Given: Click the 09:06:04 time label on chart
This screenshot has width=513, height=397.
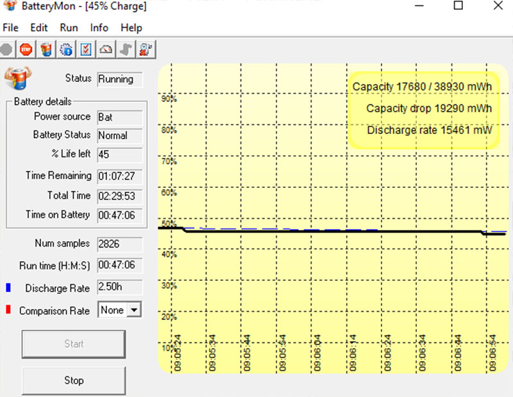Looking at the screenshot, I should coord(317,353).
